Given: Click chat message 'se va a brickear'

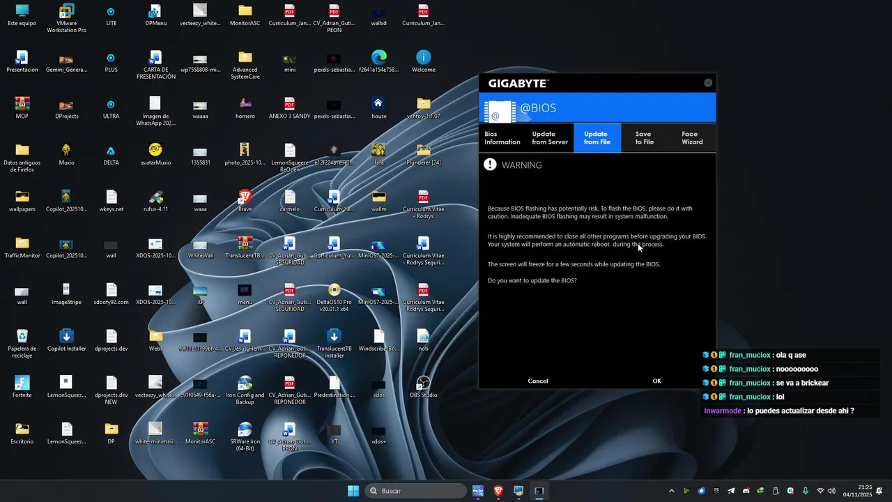Looking at the screenshot, I should [x=803, y=383].
